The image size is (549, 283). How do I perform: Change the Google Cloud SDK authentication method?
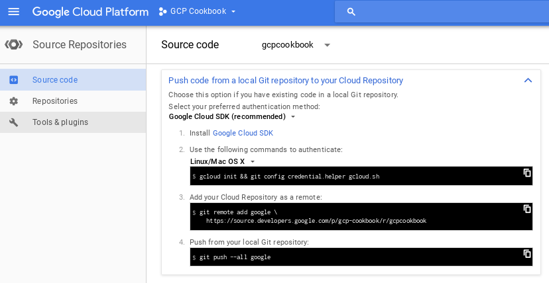click(232, 116)
